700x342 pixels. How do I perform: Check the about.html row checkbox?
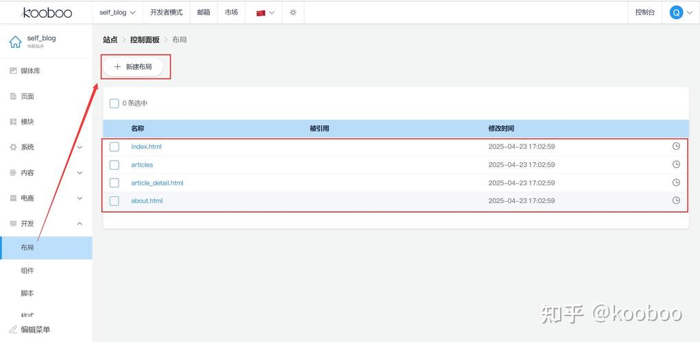[114, 201]
